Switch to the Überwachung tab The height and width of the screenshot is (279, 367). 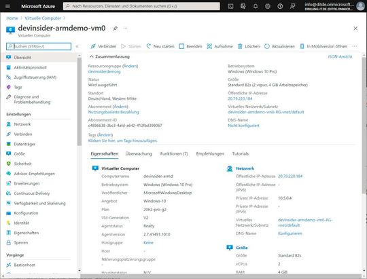click(139, 154)
